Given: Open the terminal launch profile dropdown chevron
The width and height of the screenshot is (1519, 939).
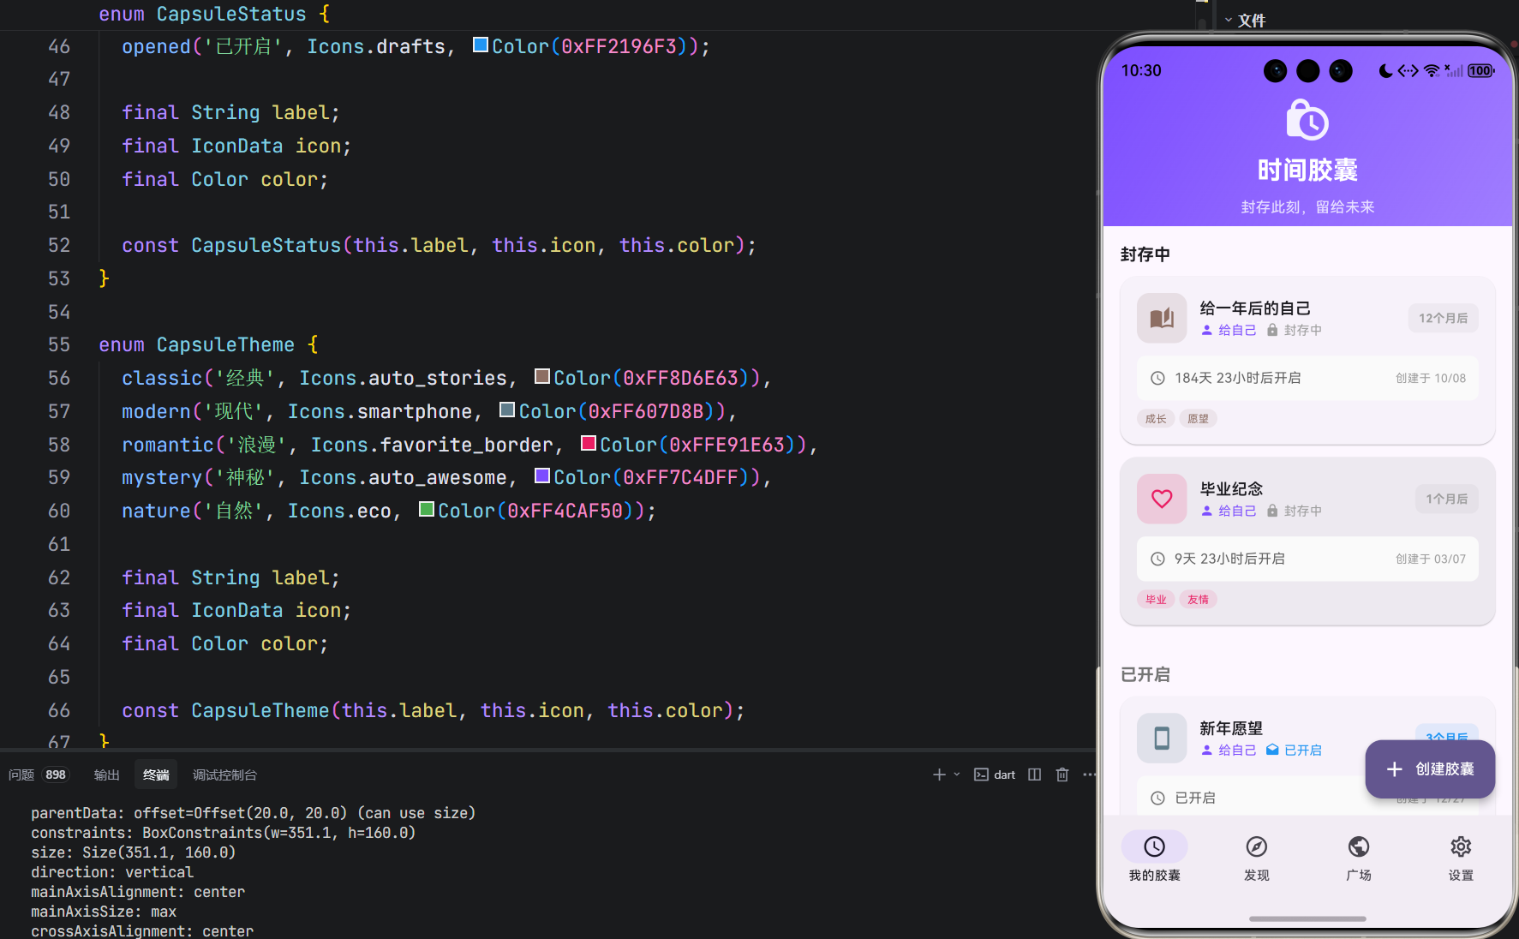Looking at the screenshot, I should click(x=957, y=775).
